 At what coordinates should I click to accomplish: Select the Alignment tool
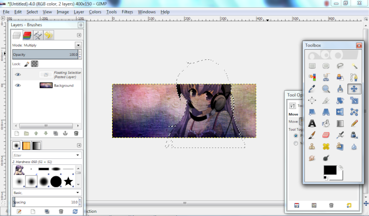pos(312,100)
